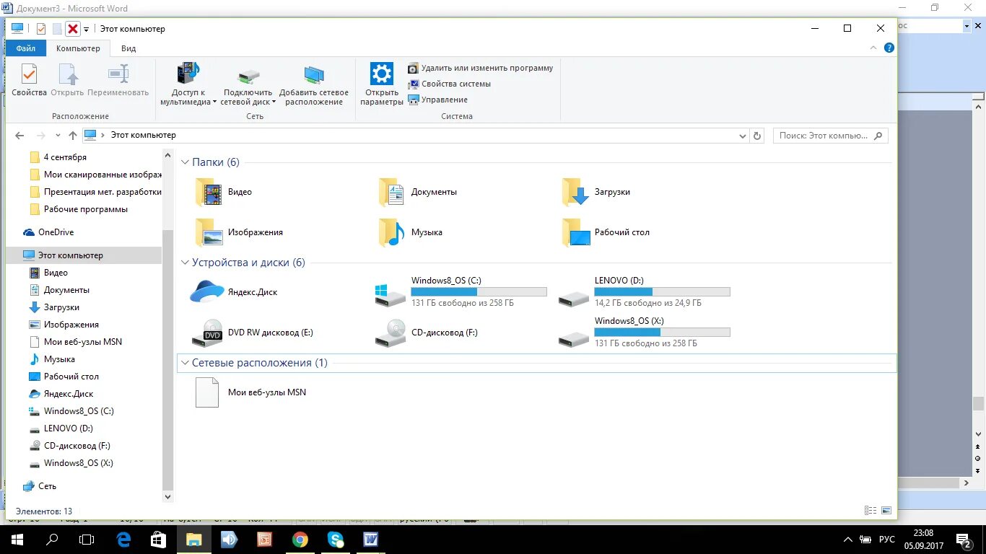Expand the address bar history dropdown
The height and width of the screenshot is (554, 986).
[743, 136]
